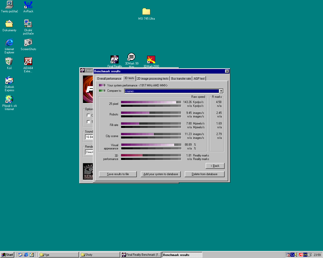Screen dimensions: 323x258
Task: Open the MSI 745 Ultra folder
Action: pos(146,12)
